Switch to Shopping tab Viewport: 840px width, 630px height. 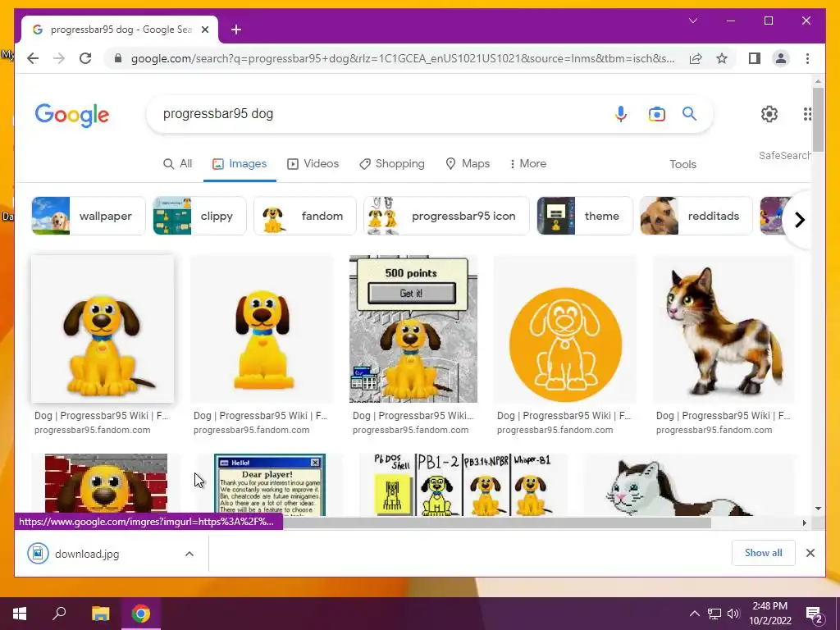point(391,164)
